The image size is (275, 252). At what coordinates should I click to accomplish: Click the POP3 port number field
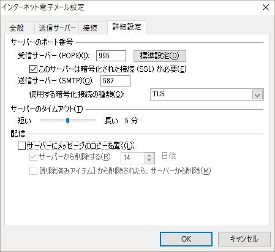[x=111, y=56]
